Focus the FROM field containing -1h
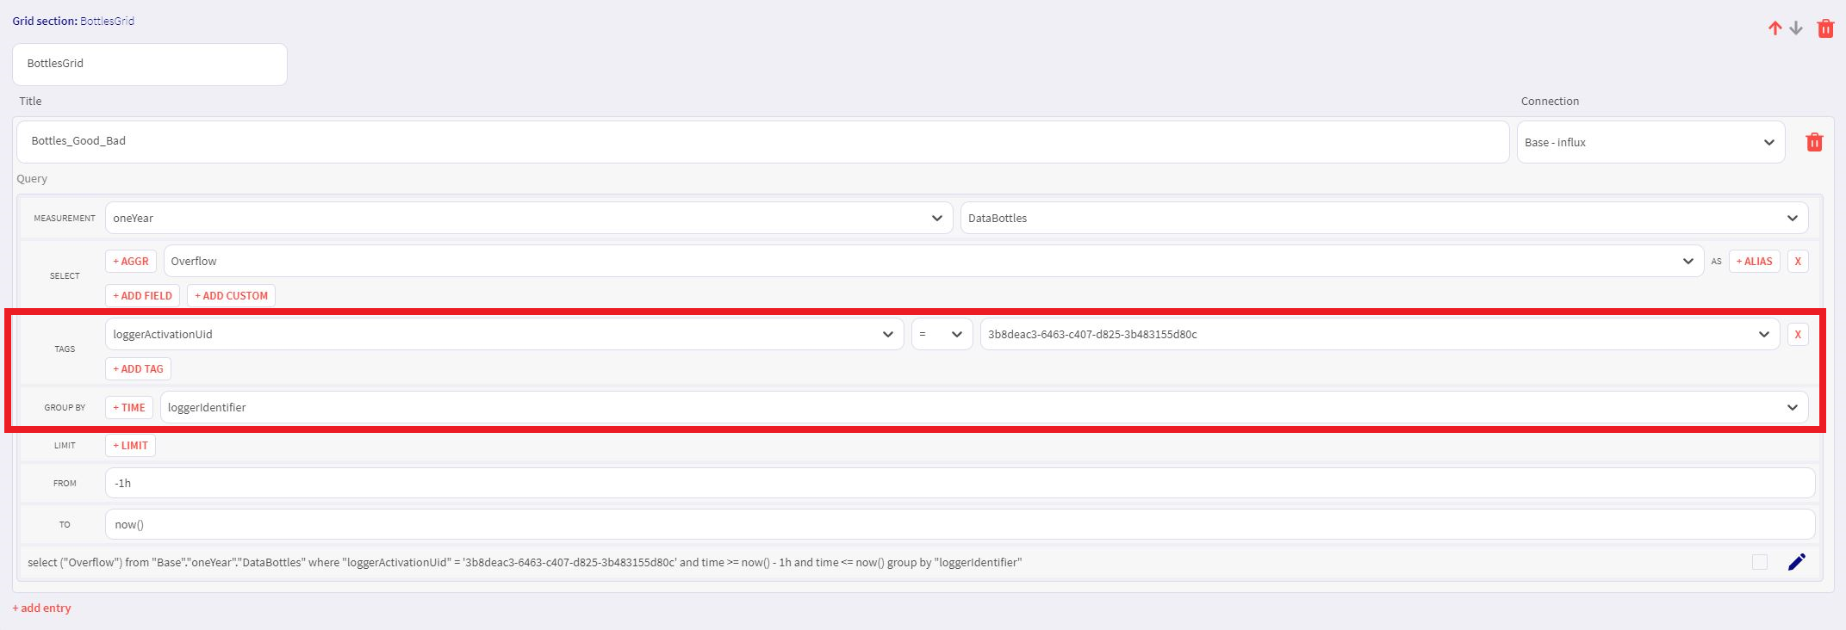The width and height of the screenshot is (1846, 630). (x=960, y=483)
